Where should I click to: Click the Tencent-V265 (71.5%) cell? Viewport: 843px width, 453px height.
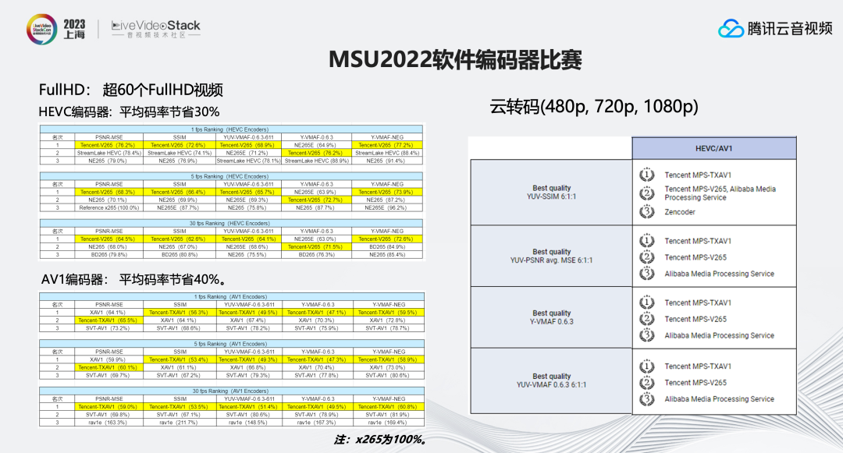315,247
